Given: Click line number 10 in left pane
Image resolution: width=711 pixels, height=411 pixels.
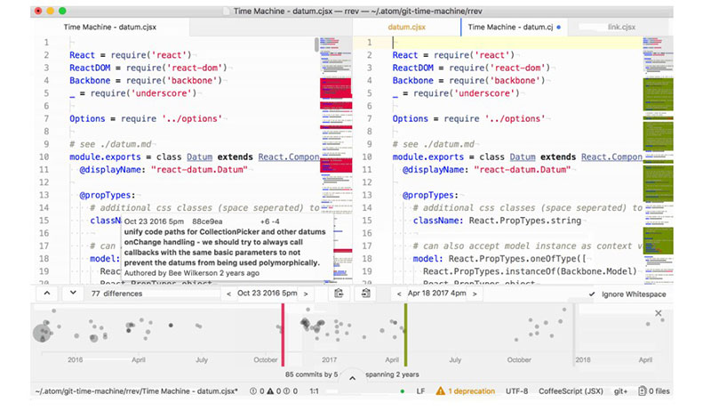Looking at the screenshot, I should (44, 157).
